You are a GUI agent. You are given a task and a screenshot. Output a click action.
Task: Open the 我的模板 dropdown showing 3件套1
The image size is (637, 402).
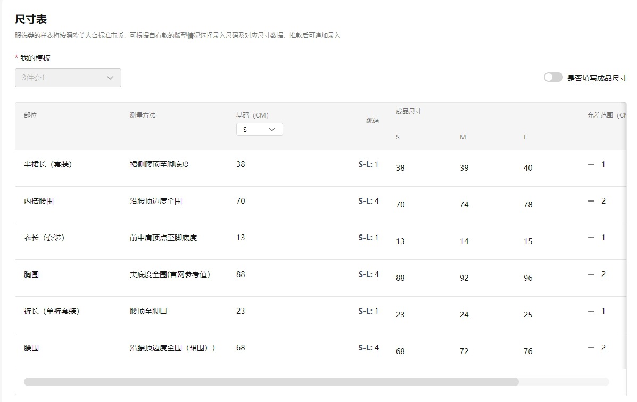(68, 78)
